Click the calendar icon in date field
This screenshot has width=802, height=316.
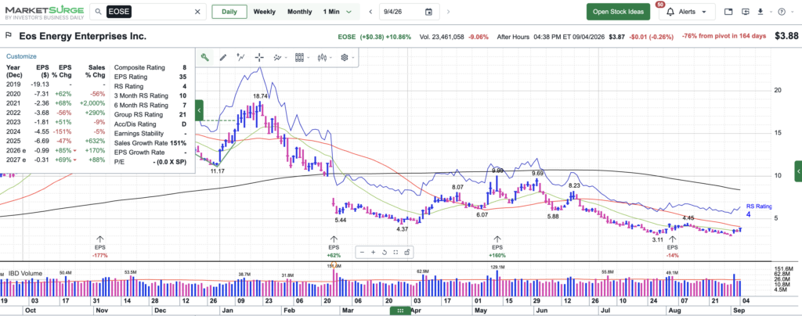428,12
